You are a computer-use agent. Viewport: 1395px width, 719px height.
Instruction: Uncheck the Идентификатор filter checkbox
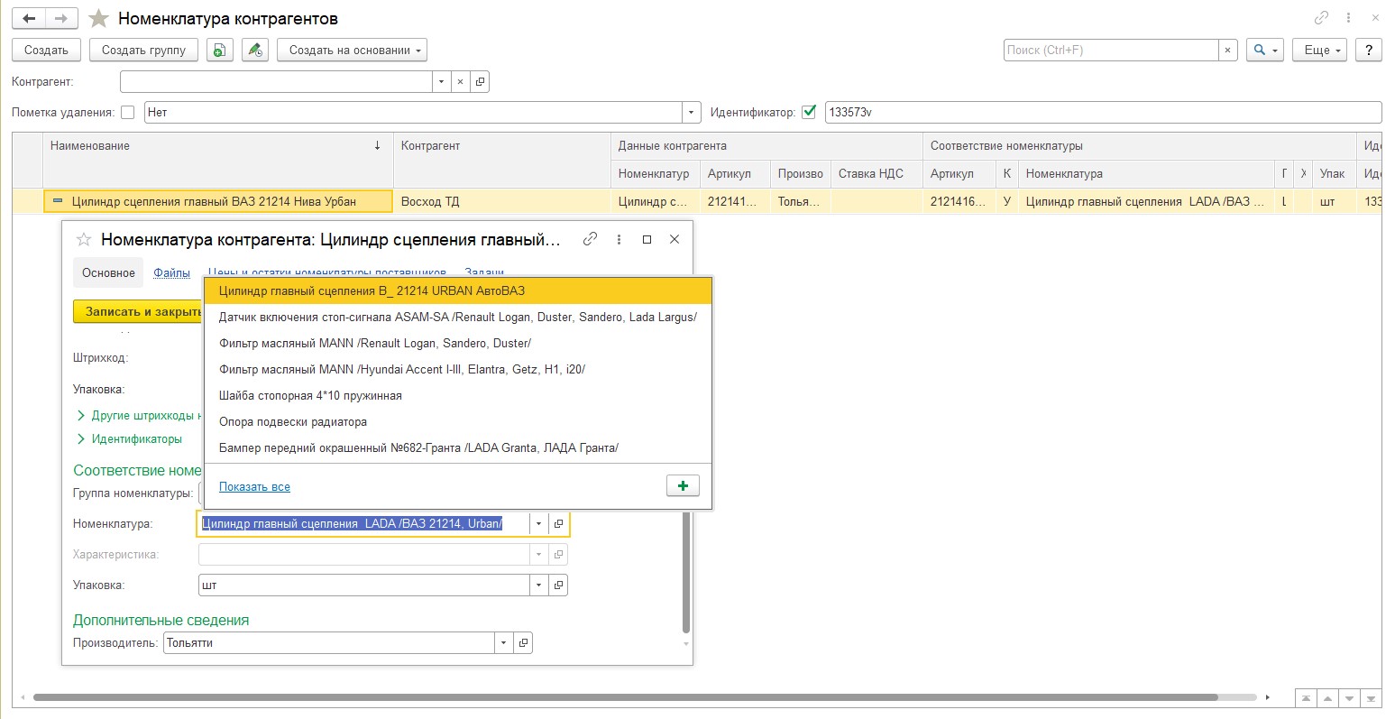pos(809,112)
